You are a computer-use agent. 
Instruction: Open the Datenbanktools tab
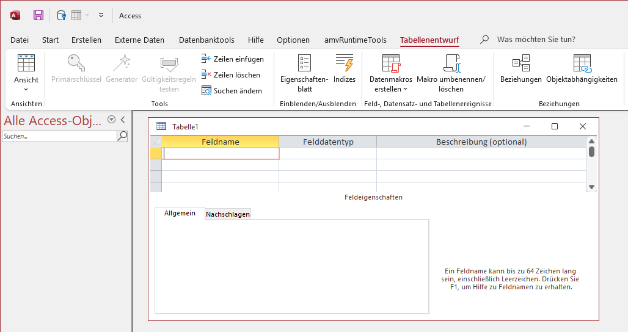pyautogui.click(x=206, y=40)
